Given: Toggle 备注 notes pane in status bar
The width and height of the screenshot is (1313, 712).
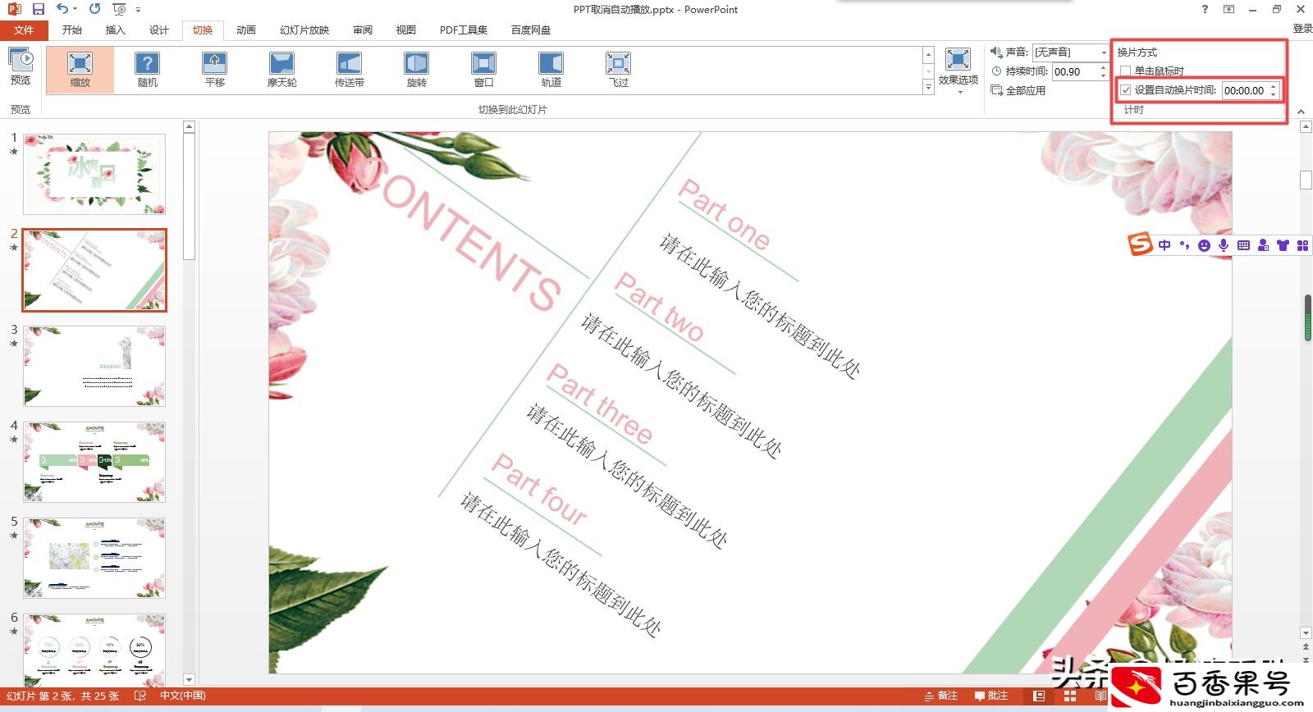Looking at the screenshot, I should (941, 696).
